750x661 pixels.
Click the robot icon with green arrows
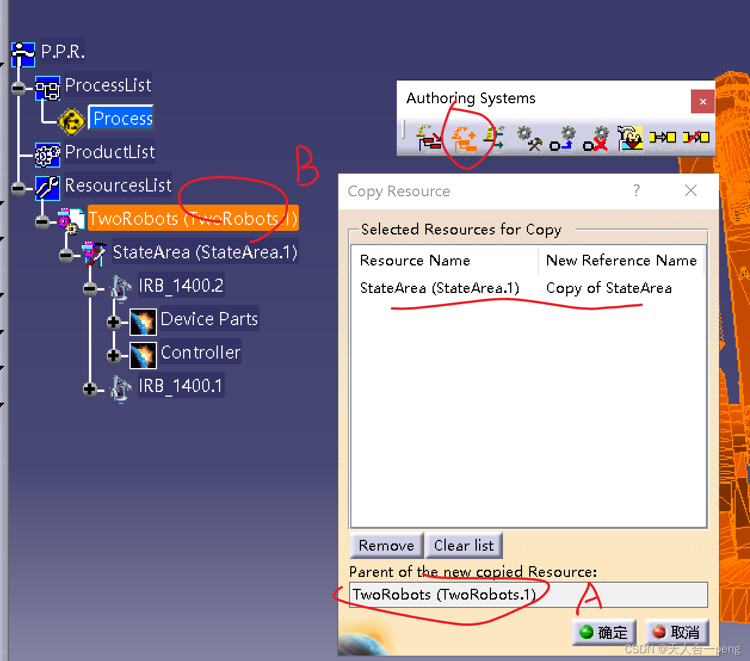[495, 138]
